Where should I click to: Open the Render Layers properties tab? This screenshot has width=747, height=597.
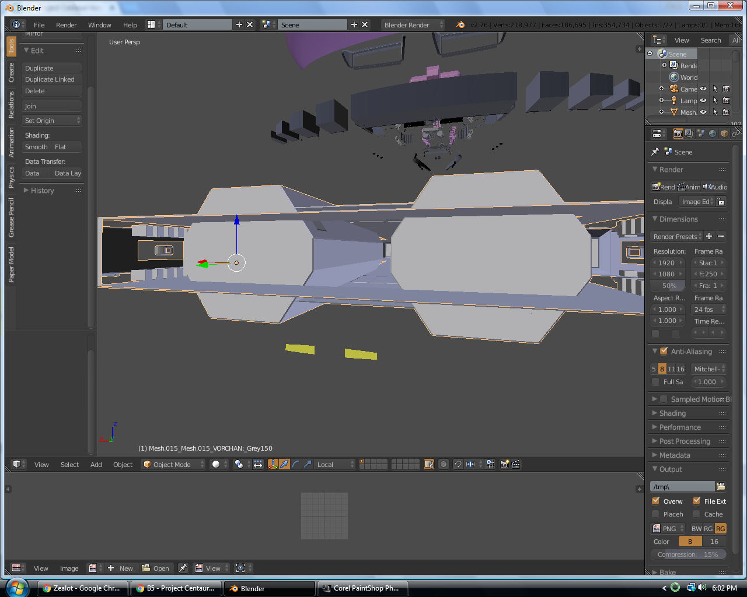(689, 134)
